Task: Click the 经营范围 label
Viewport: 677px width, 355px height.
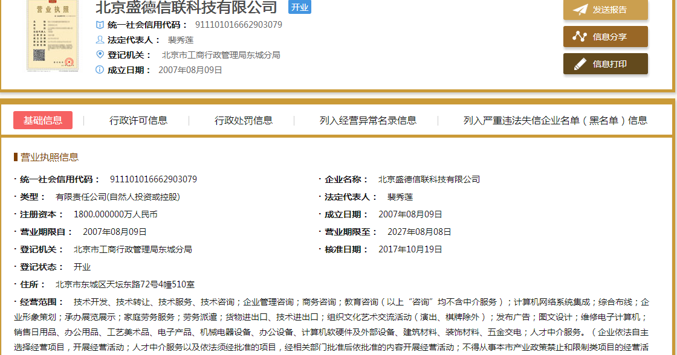Action: [41, 302]
